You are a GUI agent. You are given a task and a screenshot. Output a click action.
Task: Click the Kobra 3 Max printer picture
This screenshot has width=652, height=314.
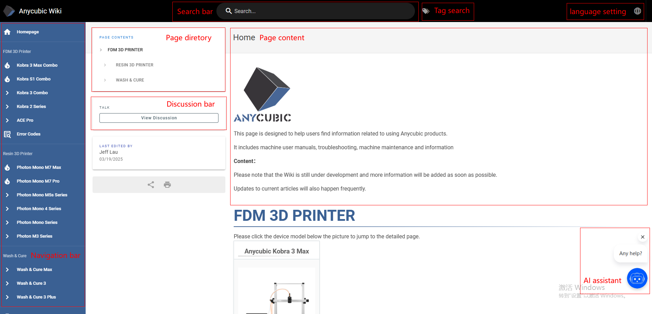tap(277, 291)
